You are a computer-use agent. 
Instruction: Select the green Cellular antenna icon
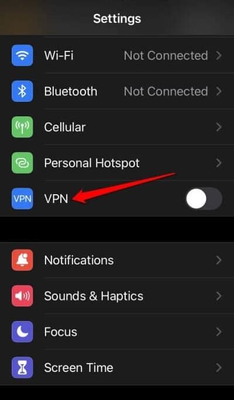[x=22, y=127]
